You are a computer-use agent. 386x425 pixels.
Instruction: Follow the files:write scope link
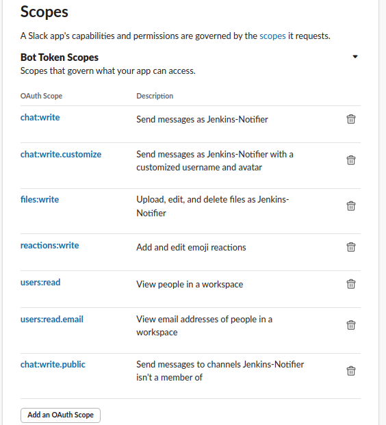[40, 199]
